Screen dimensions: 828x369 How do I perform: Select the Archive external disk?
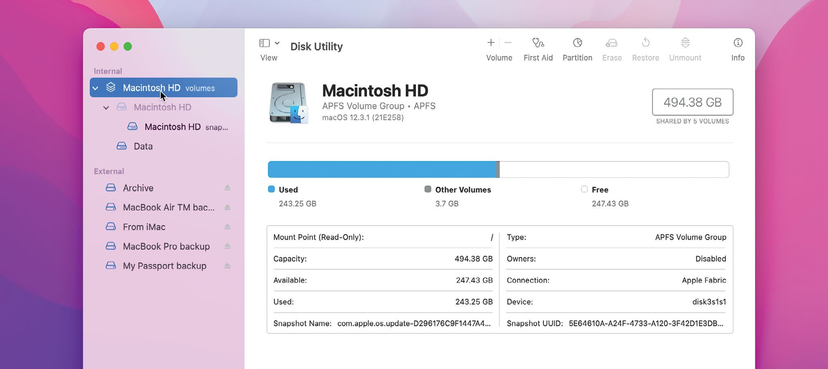pos(138,188)
